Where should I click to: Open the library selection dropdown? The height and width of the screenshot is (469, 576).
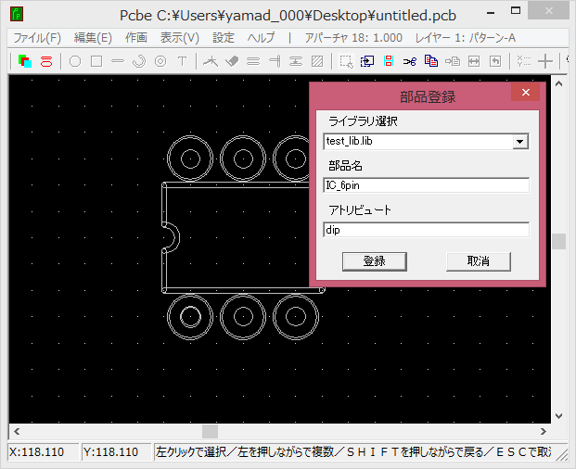point(520,141)
